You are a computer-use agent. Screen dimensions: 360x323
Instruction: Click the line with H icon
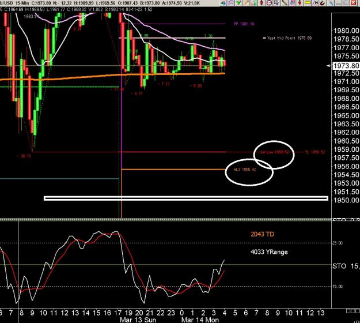[315, 3]
